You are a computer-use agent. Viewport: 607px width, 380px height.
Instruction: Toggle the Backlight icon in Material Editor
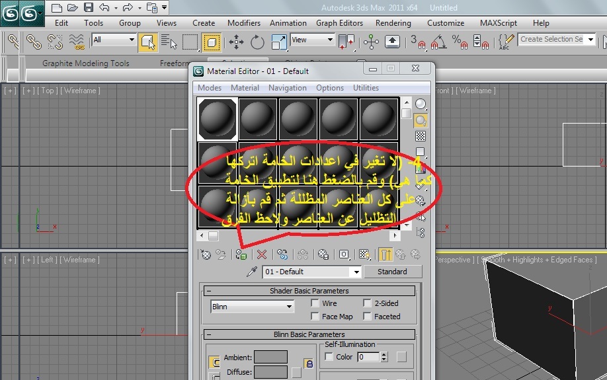pyautogui.click(x=421, y=121)
